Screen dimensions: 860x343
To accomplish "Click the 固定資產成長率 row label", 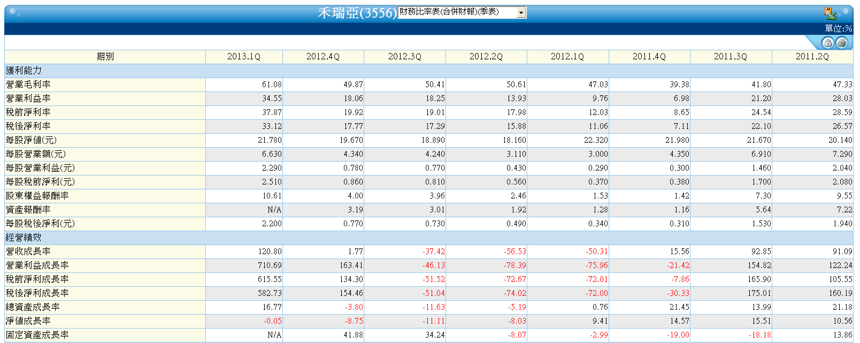I will click(37, 335).
